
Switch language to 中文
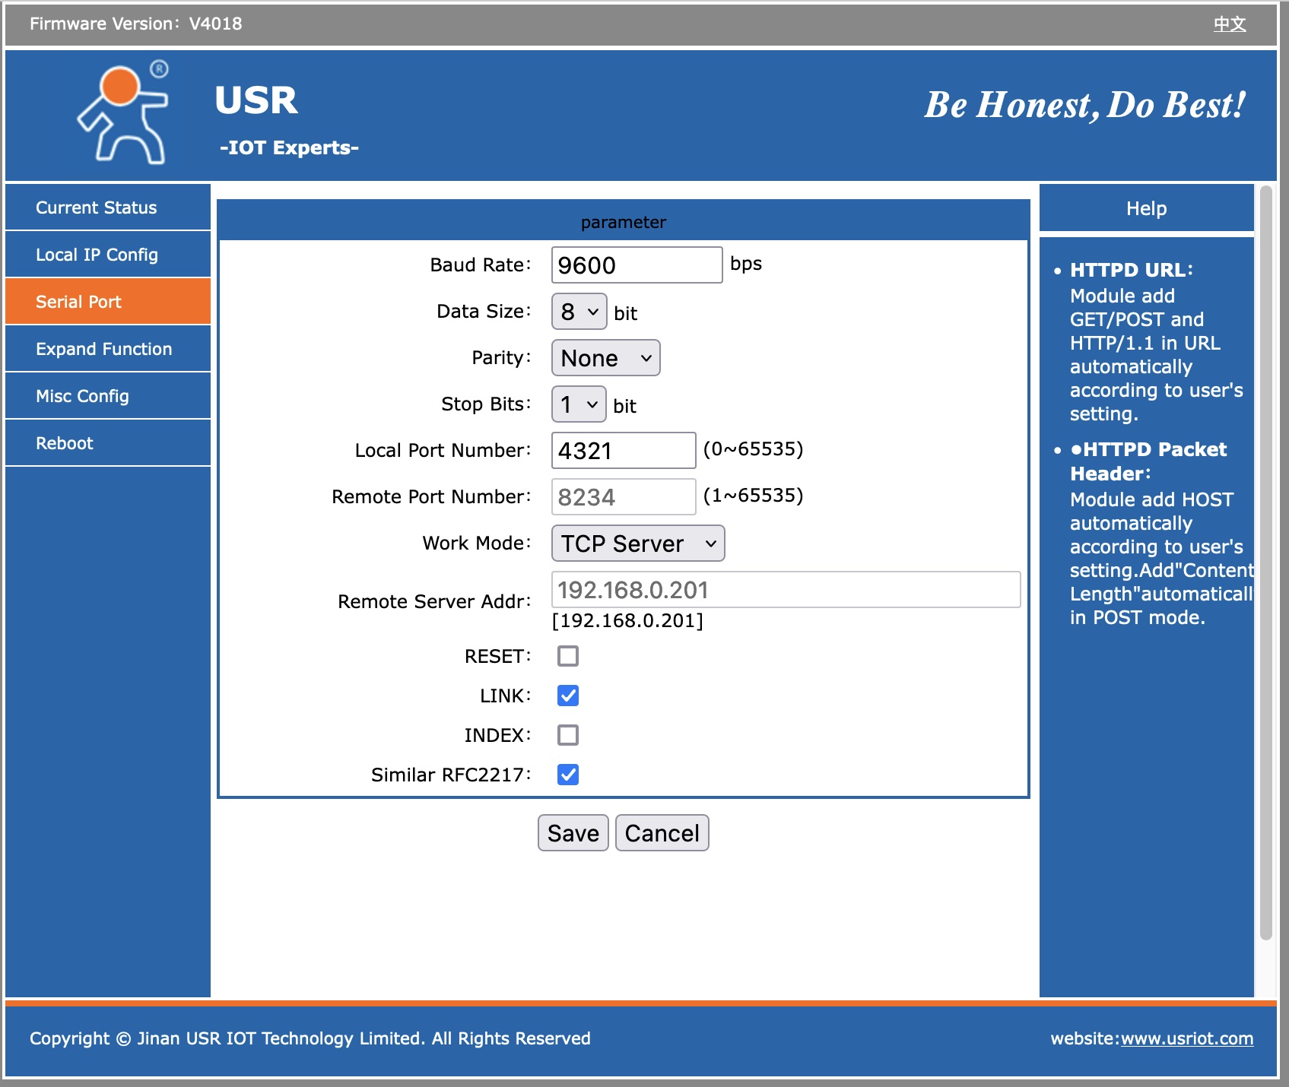[x=1229, y=24]
